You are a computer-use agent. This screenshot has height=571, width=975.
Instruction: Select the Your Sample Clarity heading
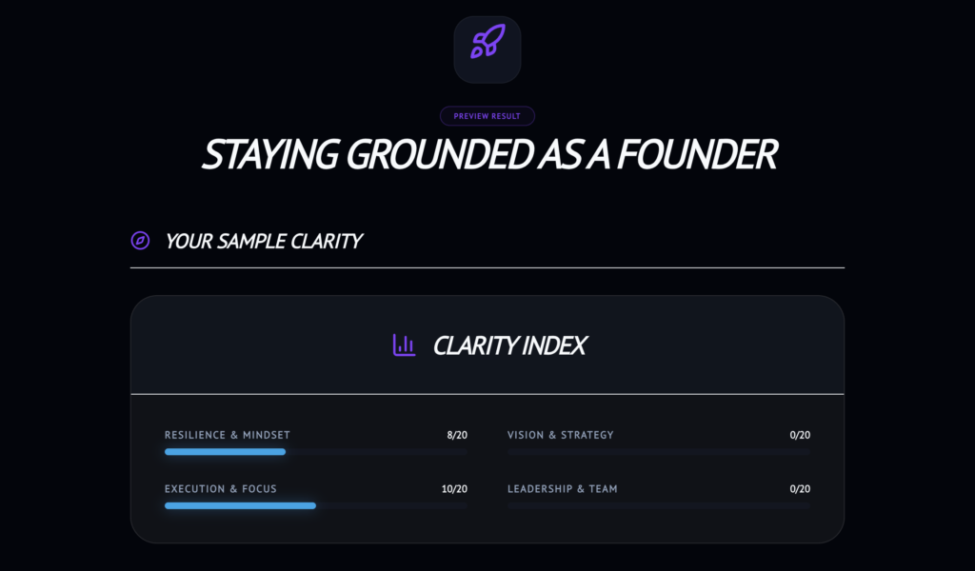(x=264, y=241)
